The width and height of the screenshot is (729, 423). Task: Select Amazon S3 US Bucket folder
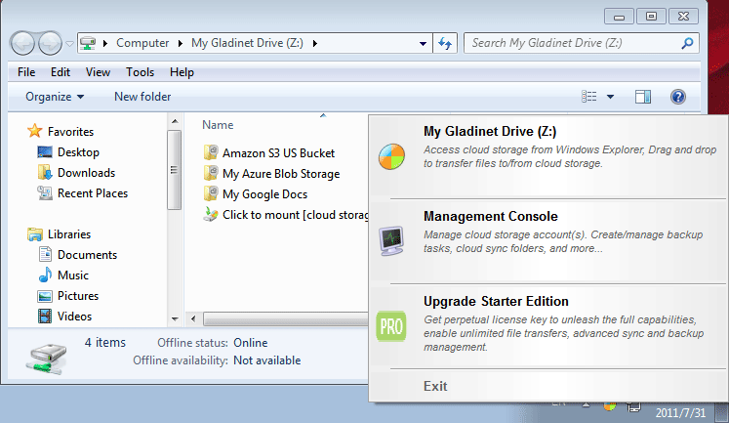[278, 153]
